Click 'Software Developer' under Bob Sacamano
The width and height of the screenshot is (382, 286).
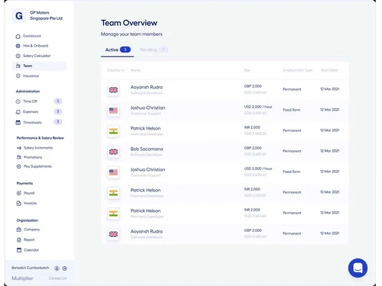pos(147,155)
